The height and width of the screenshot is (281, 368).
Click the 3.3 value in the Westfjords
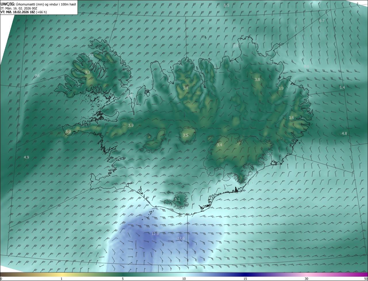coord(87,72)
